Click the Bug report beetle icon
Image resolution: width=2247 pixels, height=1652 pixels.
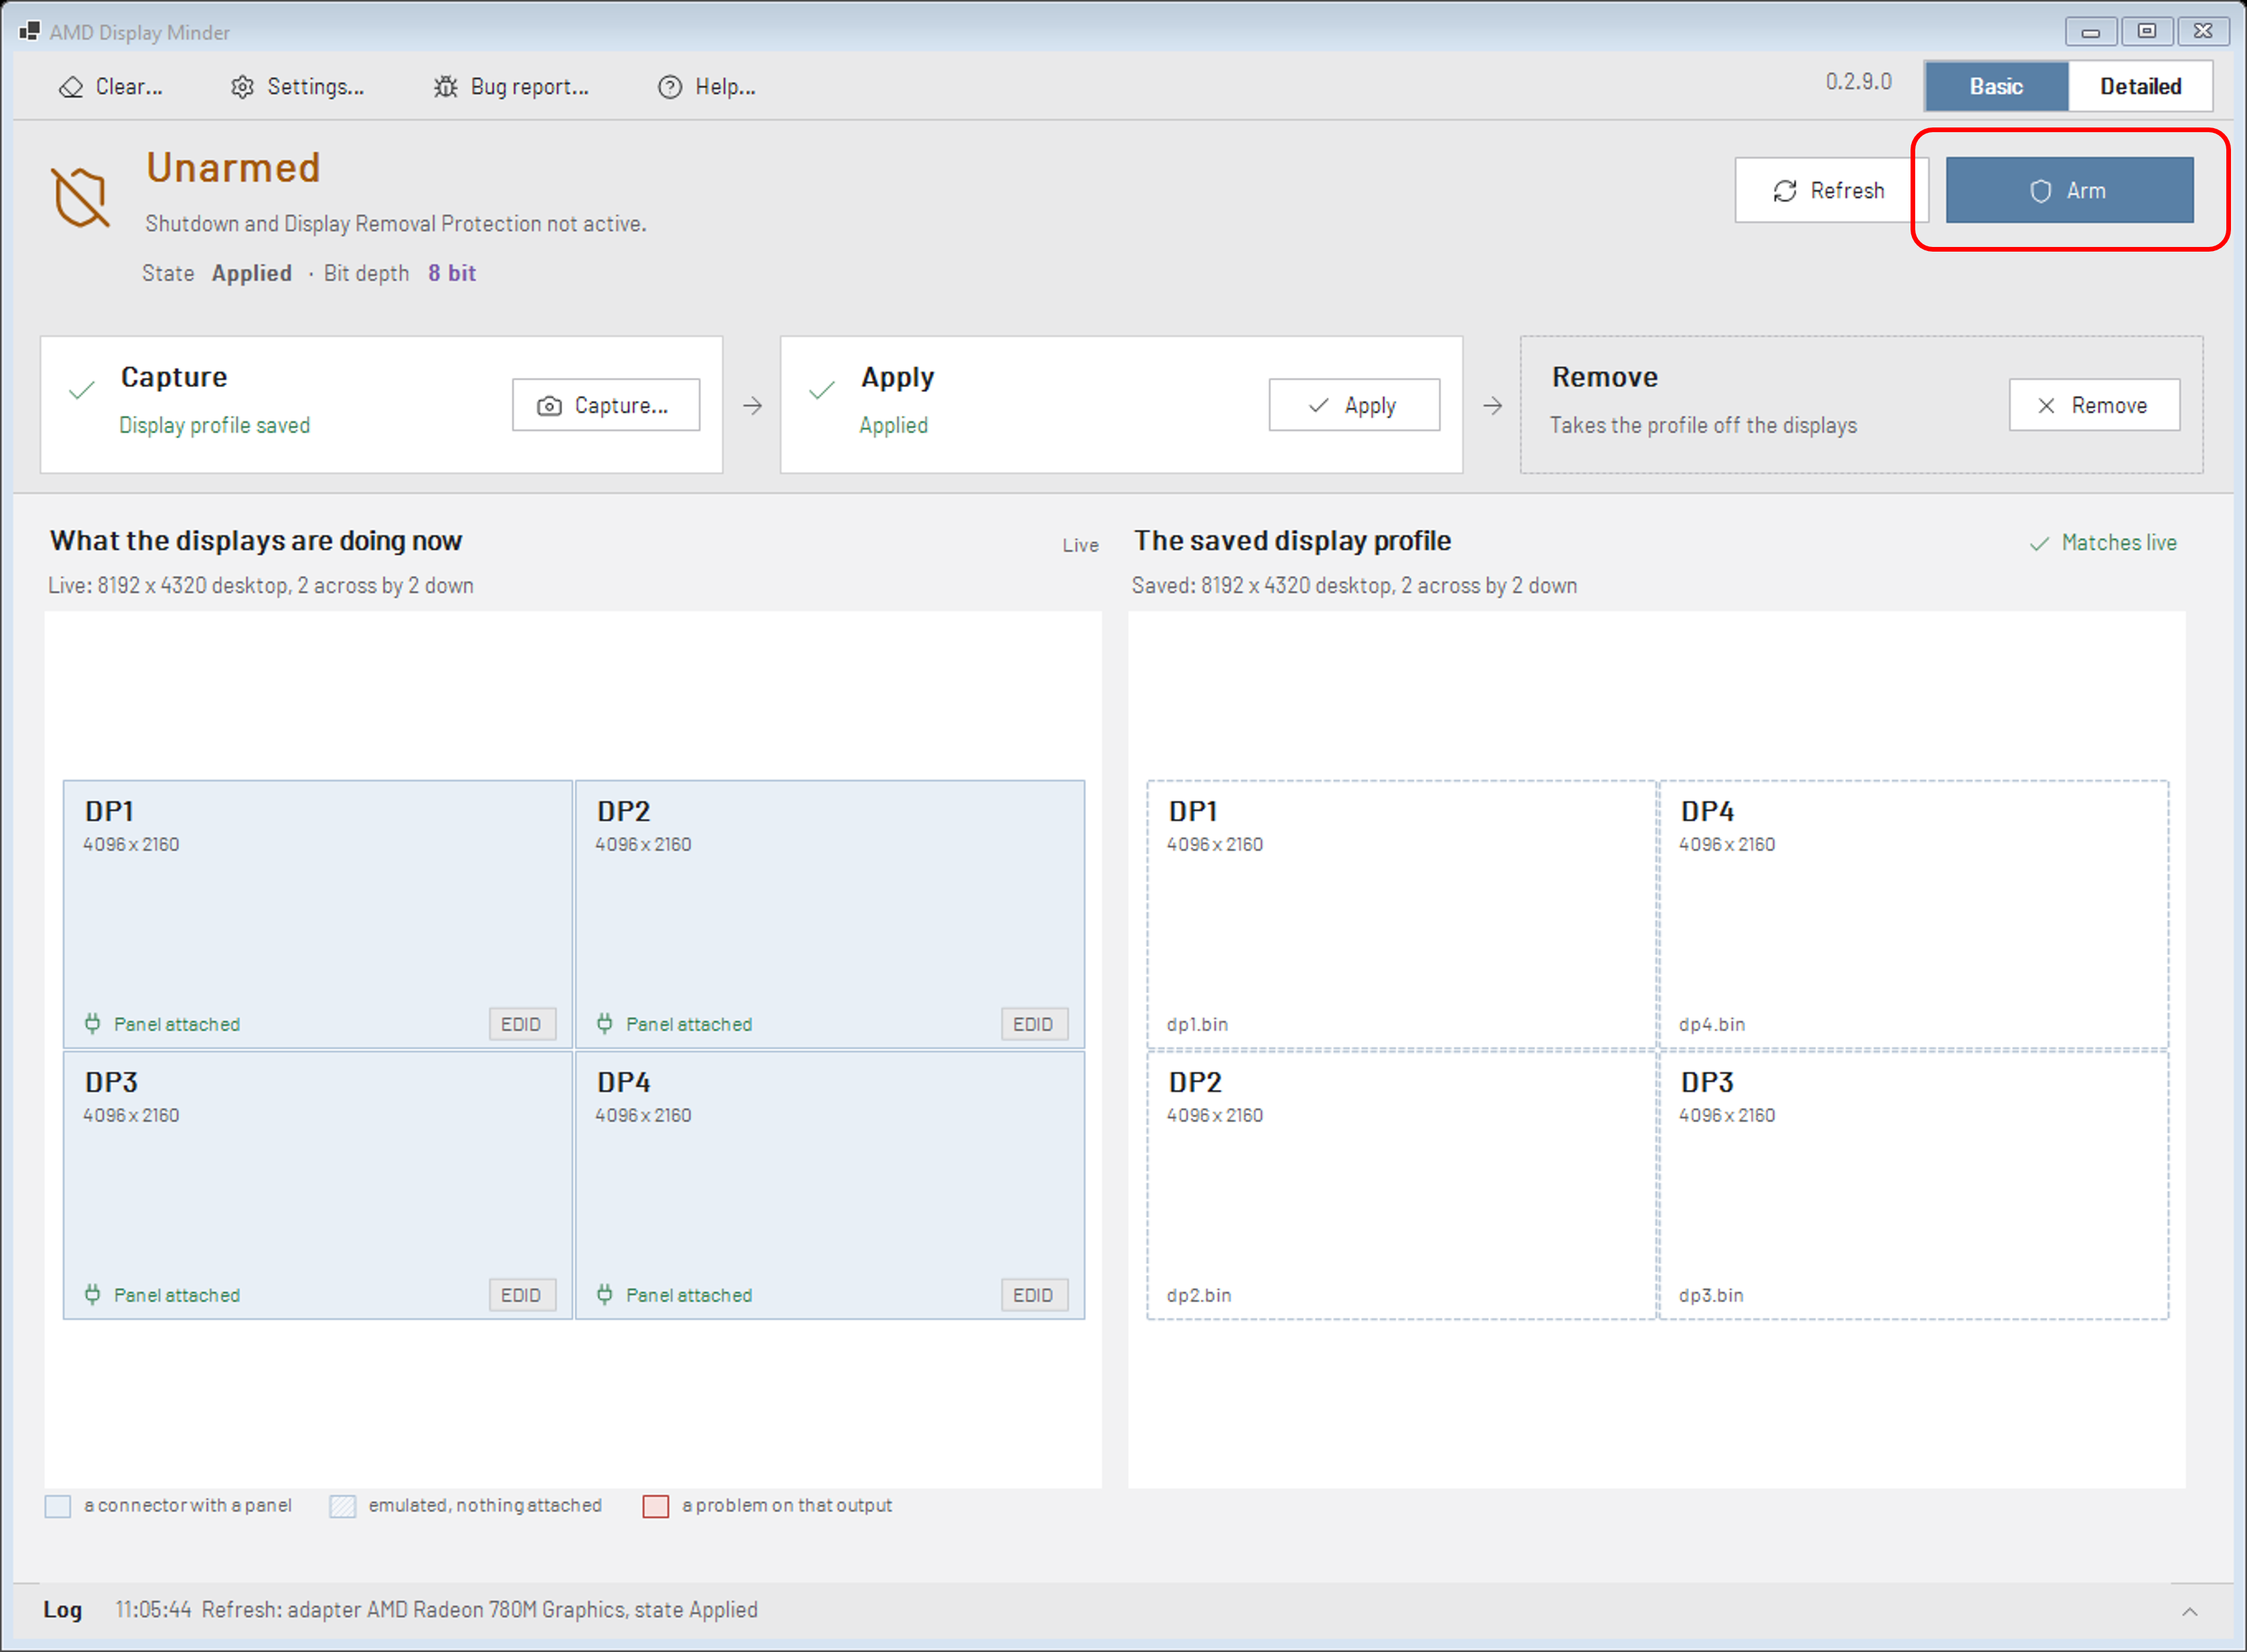pos(445,87)
